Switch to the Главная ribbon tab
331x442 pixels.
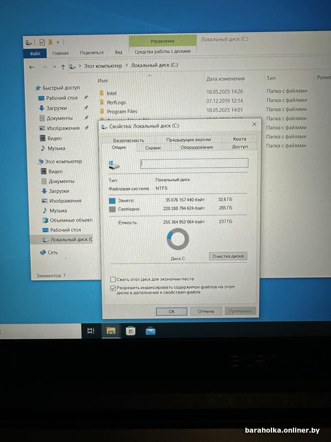pos(60,53)
